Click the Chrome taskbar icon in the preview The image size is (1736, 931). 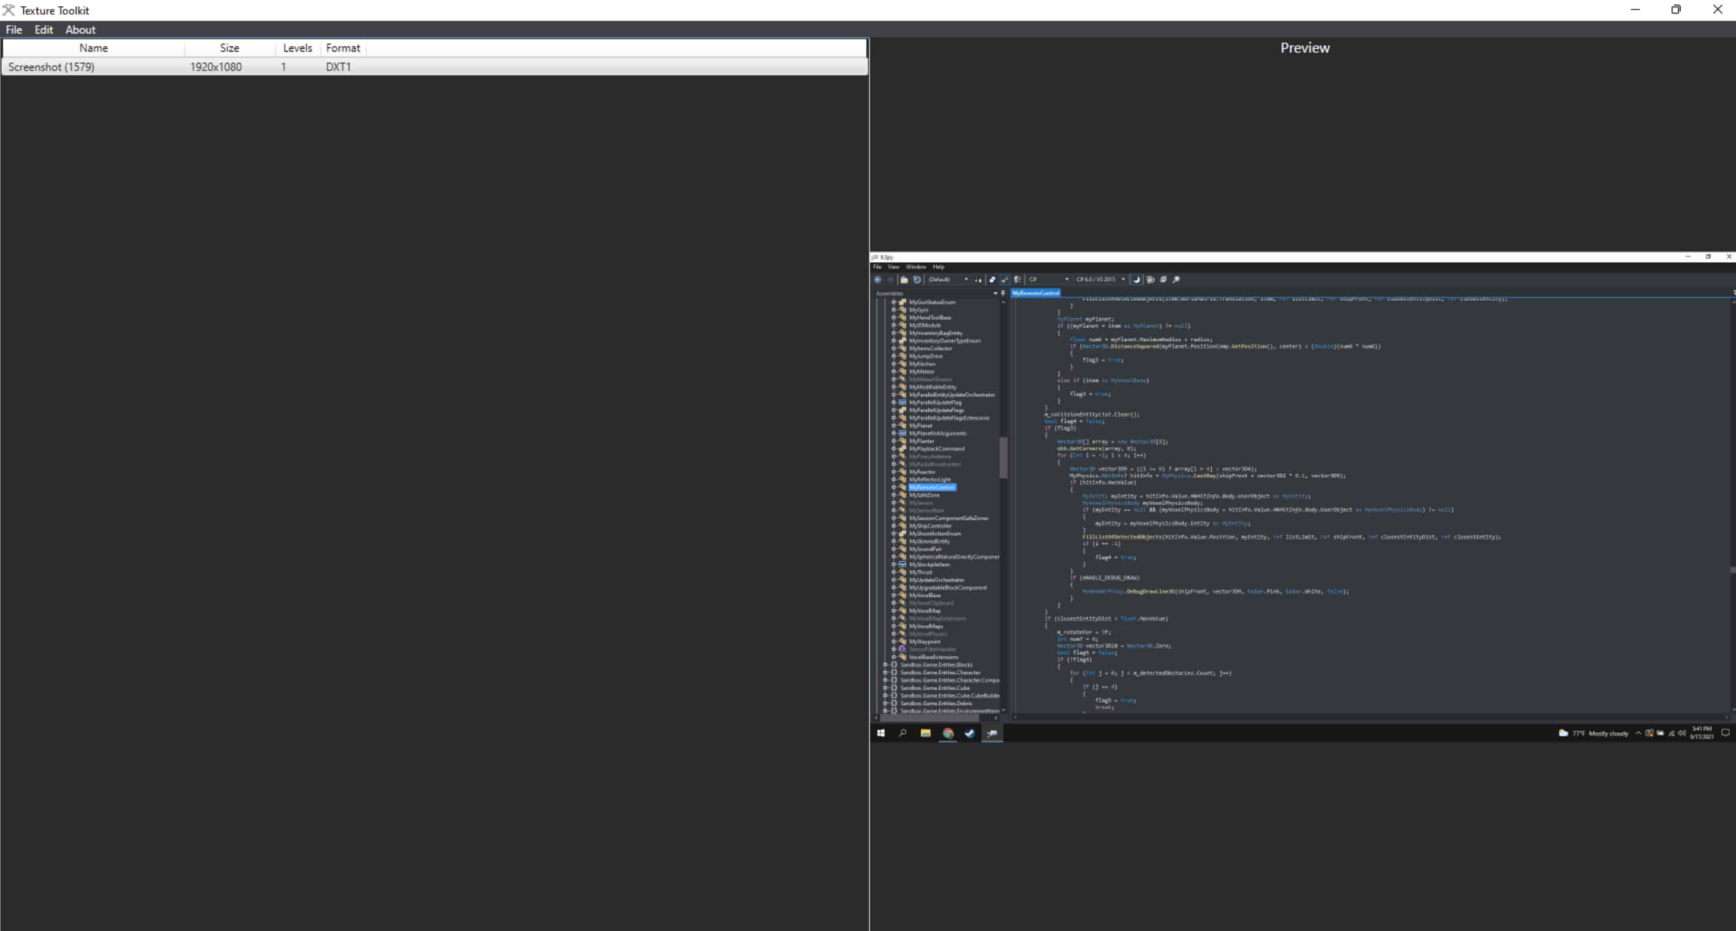(x=948, y=733)
